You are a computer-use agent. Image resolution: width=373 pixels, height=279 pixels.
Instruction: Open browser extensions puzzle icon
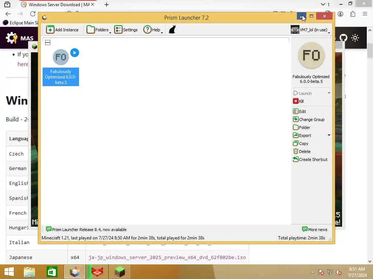[353, 14]
